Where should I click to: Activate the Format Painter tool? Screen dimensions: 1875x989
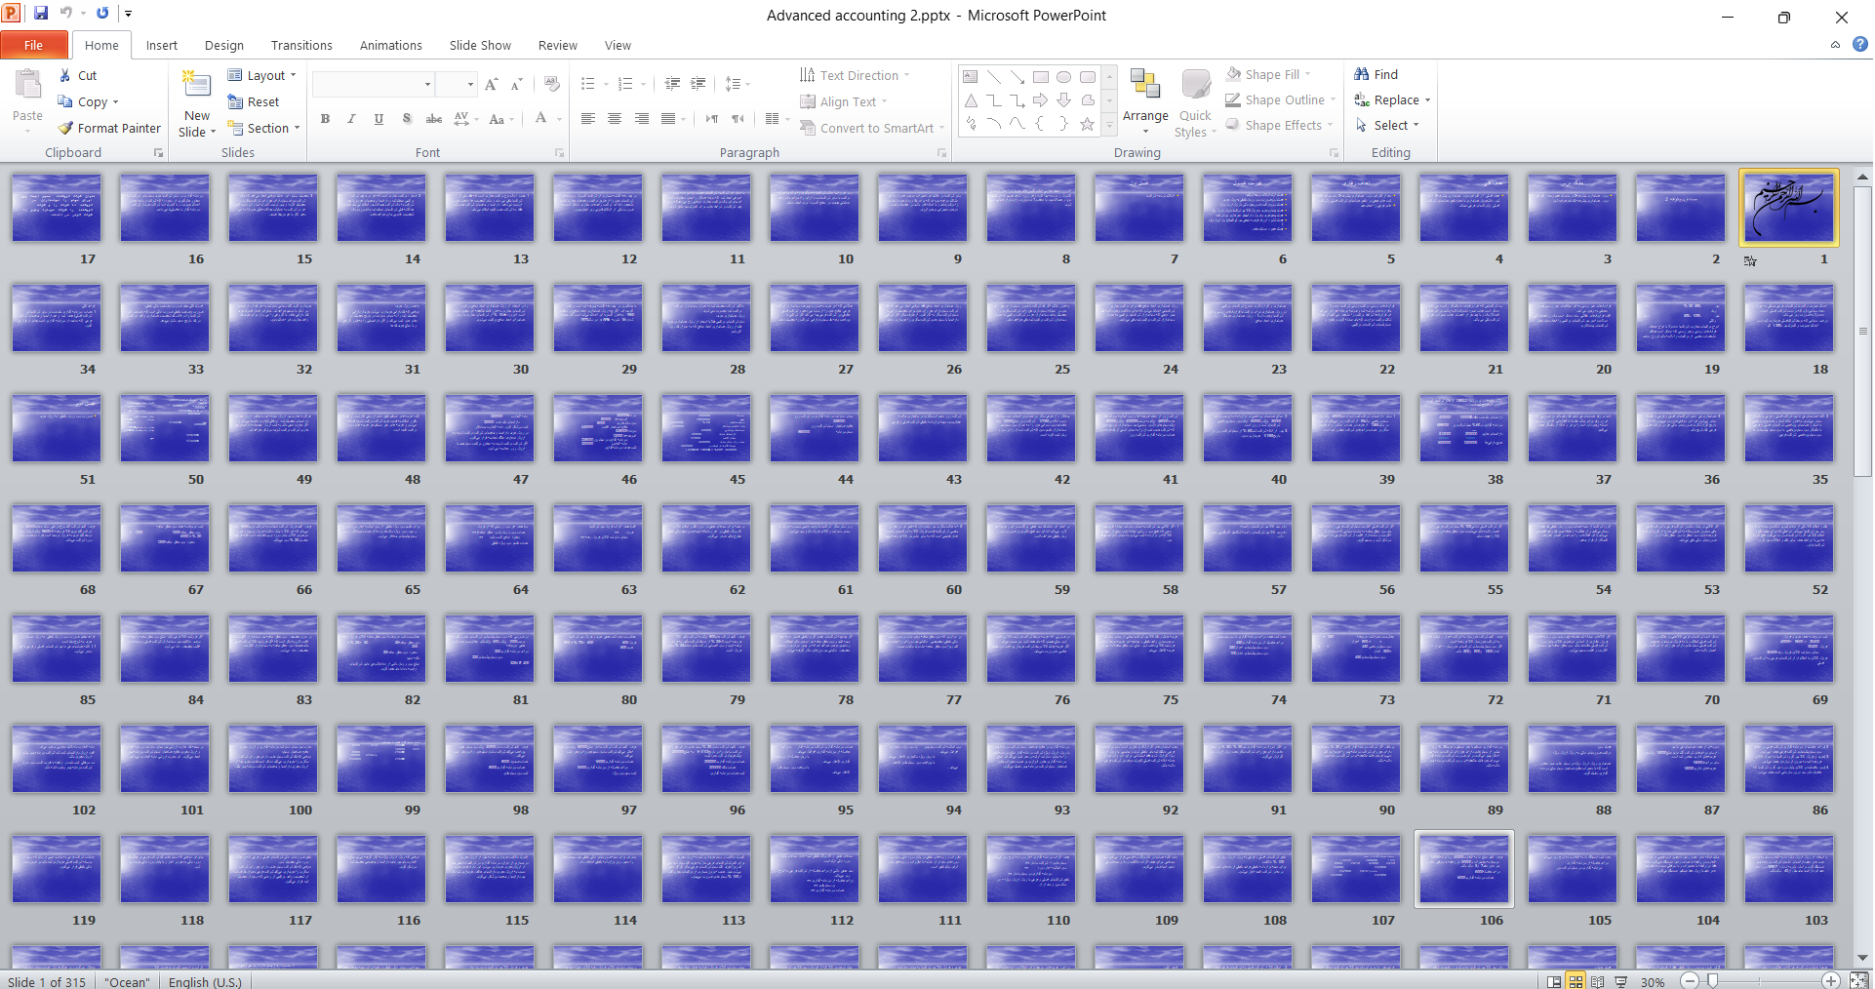click(x=109, y=128)
